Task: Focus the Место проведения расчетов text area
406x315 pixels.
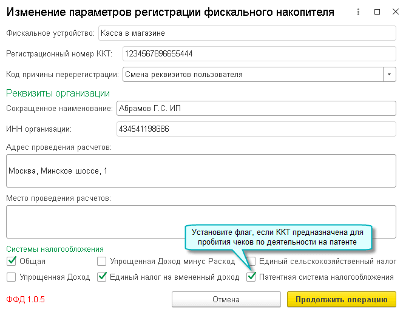Action: coord(200,222)
